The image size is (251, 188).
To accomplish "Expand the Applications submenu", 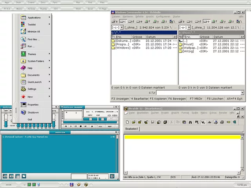I will [34, 18].
